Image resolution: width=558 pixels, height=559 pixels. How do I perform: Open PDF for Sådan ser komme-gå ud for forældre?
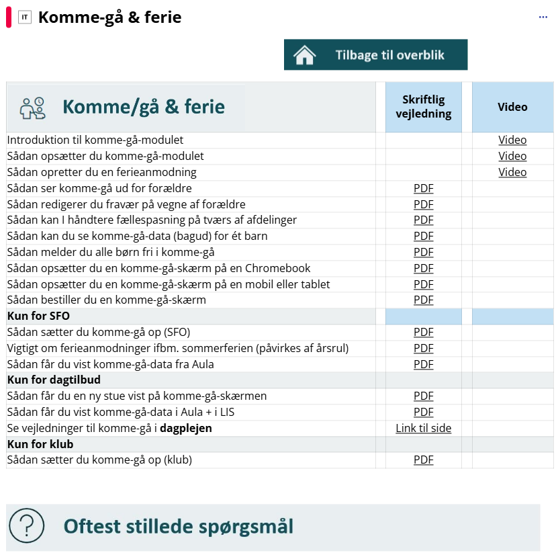pyautogui.click(x=423, y=188)
